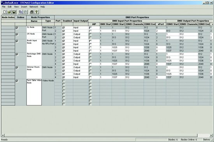This screenshot has width=214, height=142.
Task: Click the Nodes: 6 status bar entry
Action: (173, 140)
